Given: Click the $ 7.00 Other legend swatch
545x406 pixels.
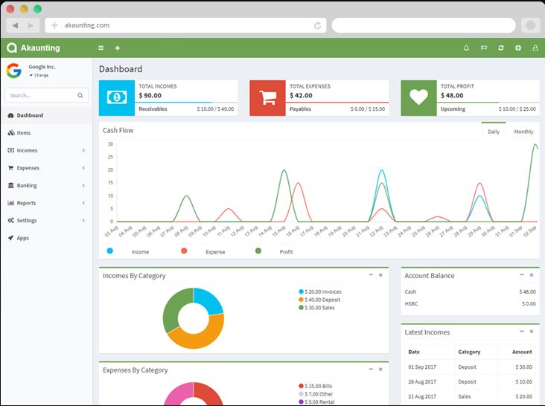Looking at the screenshot, I should (301, 394).
